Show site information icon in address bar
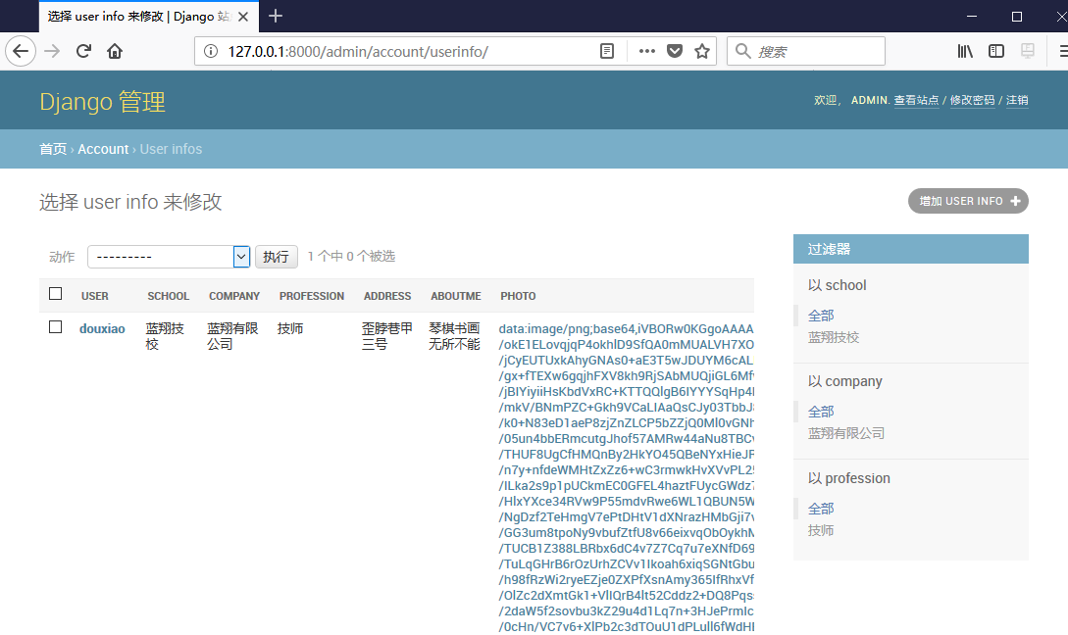The height and width of the screenshot is (635, 1068). [211, 51]
